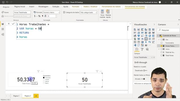180x101 pixels.
Task: Switch to Model view in left sidebar
Action: click(x=3, y=34)
